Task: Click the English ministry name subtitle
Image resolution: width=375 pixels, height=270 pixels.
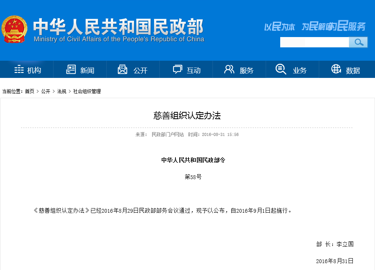Action: (119, 39)
